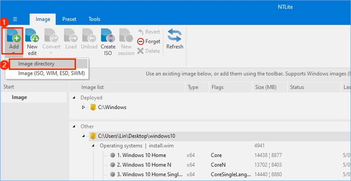351x181 pixels.
Task: Click the C:\Windows folder icon
Action: click(x=93, y=107)
